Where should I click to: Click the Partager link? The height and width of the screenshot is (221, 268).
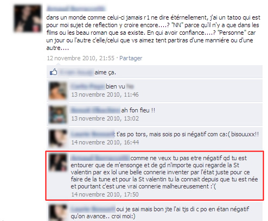tap(131, 58)
